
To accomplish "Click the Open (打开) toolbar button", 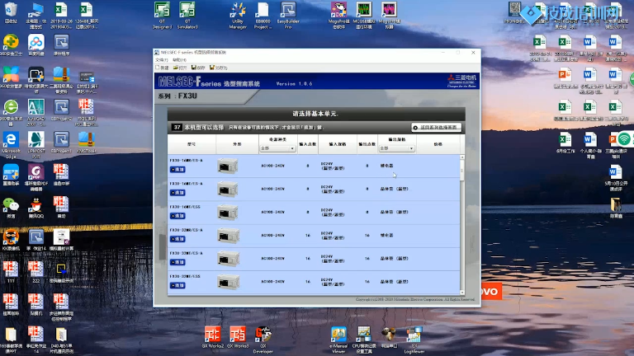I will click(179, 68).
